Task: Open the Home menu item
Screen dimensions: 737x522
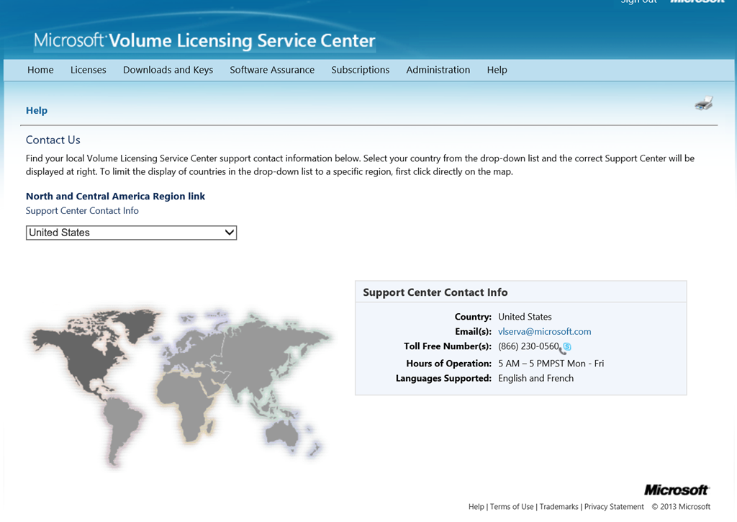Action: pyautogui.click(x=40, y=70)
